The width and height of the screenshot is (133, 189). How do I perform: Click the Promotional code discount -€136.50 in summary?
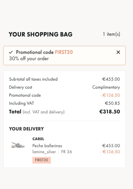tap(110, 95)
